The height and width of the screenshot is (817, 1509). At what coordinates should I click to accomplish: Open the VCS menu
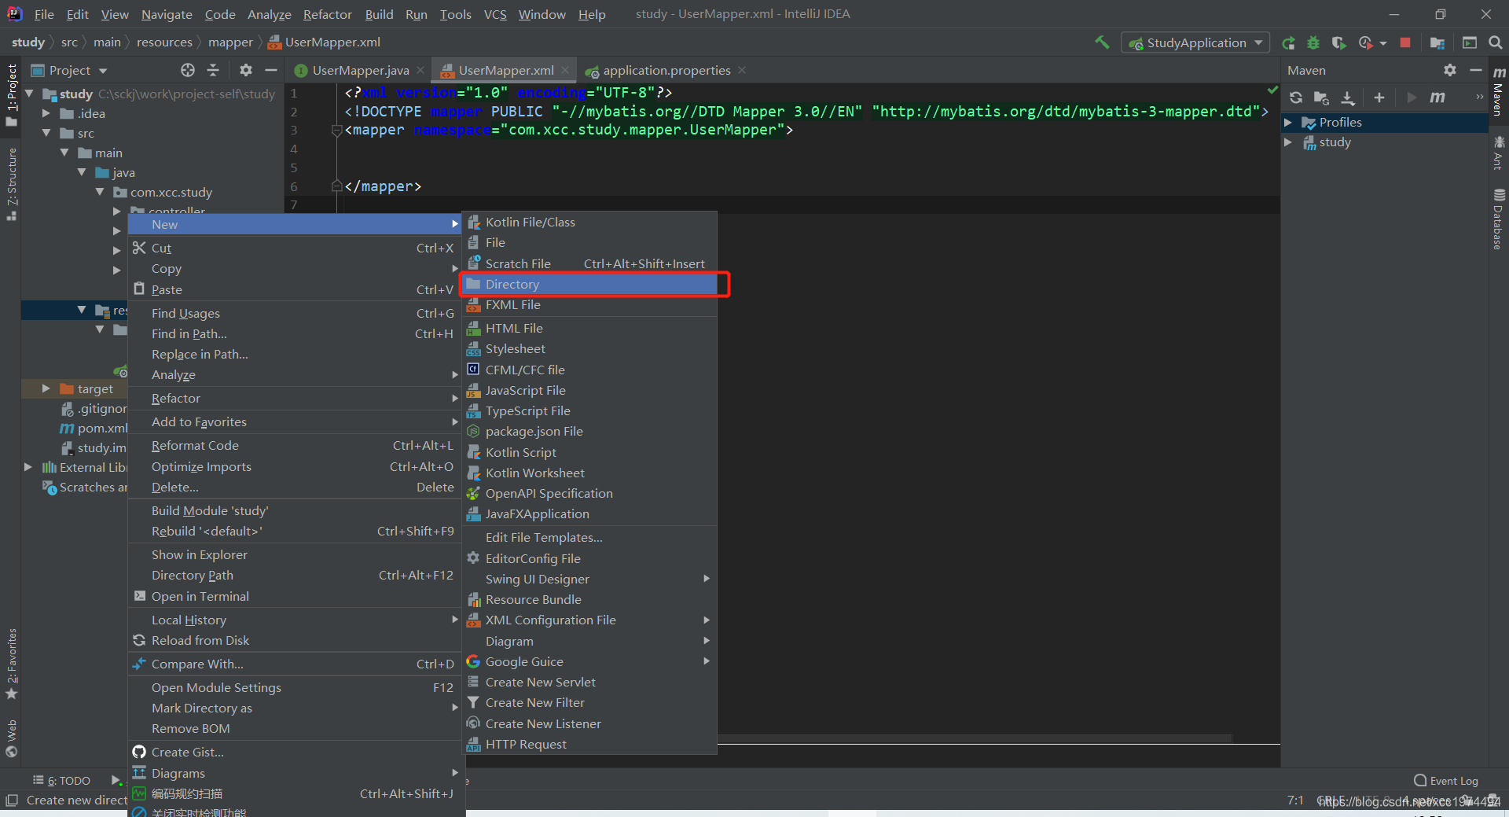click(495, 14)
